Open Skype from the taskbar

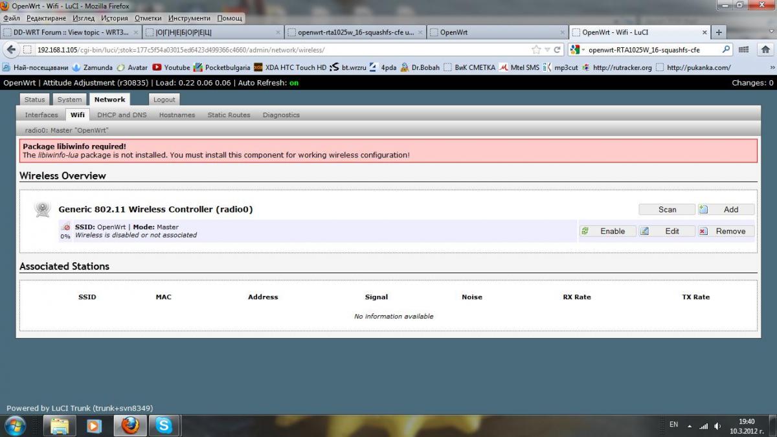click(x=164, y=425)
